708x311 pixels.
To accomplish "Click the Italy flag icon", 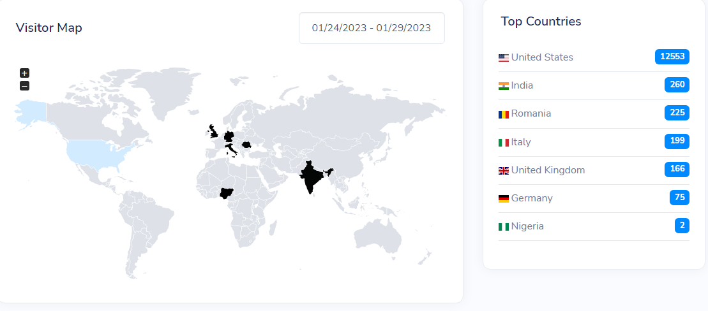I will coord(504,143).
